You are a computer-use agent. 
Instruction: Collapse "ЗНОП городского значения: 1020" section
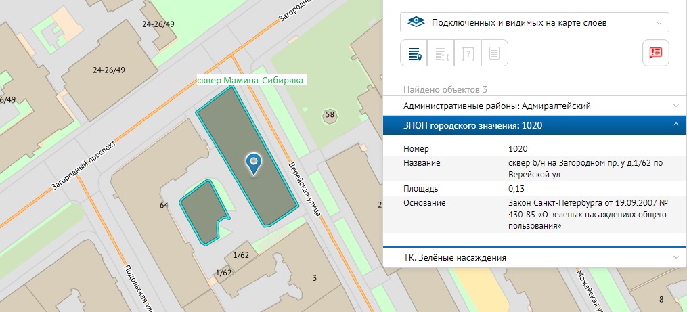534,125
